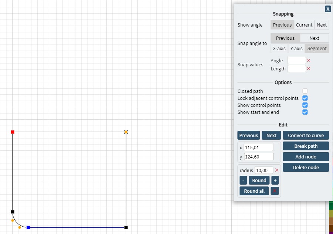333x234 pixels.
Task: Clear the radius value with red X
Action: pyautogui.click(x=277, y=170)
